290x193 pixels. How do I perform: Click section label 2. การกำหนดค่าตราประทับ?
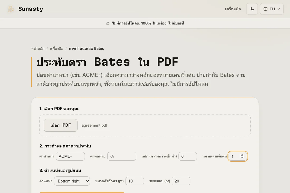(x=65, y=146)
